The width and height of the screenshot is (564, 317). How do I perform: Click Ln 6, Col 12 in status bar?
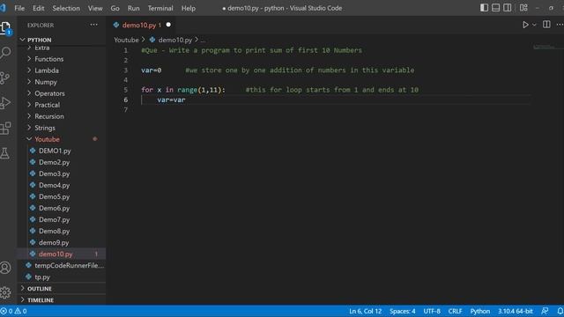point(365,311)
